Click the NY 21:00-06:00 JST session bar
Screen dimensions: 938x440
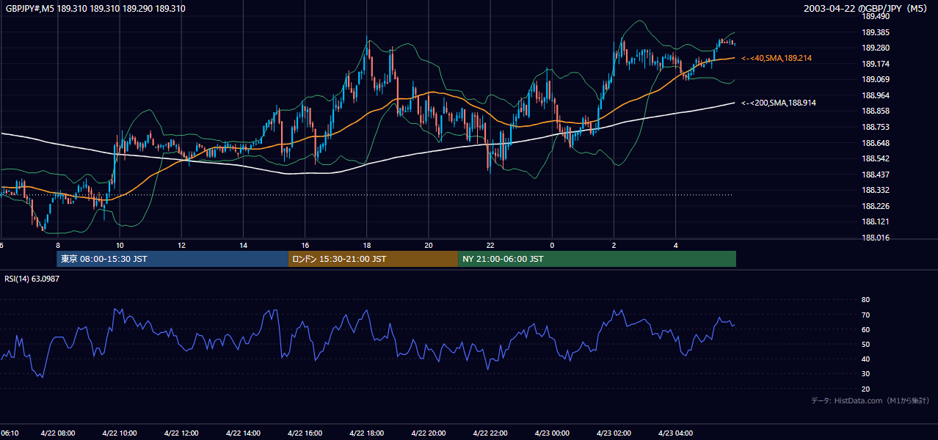(597, 259)
